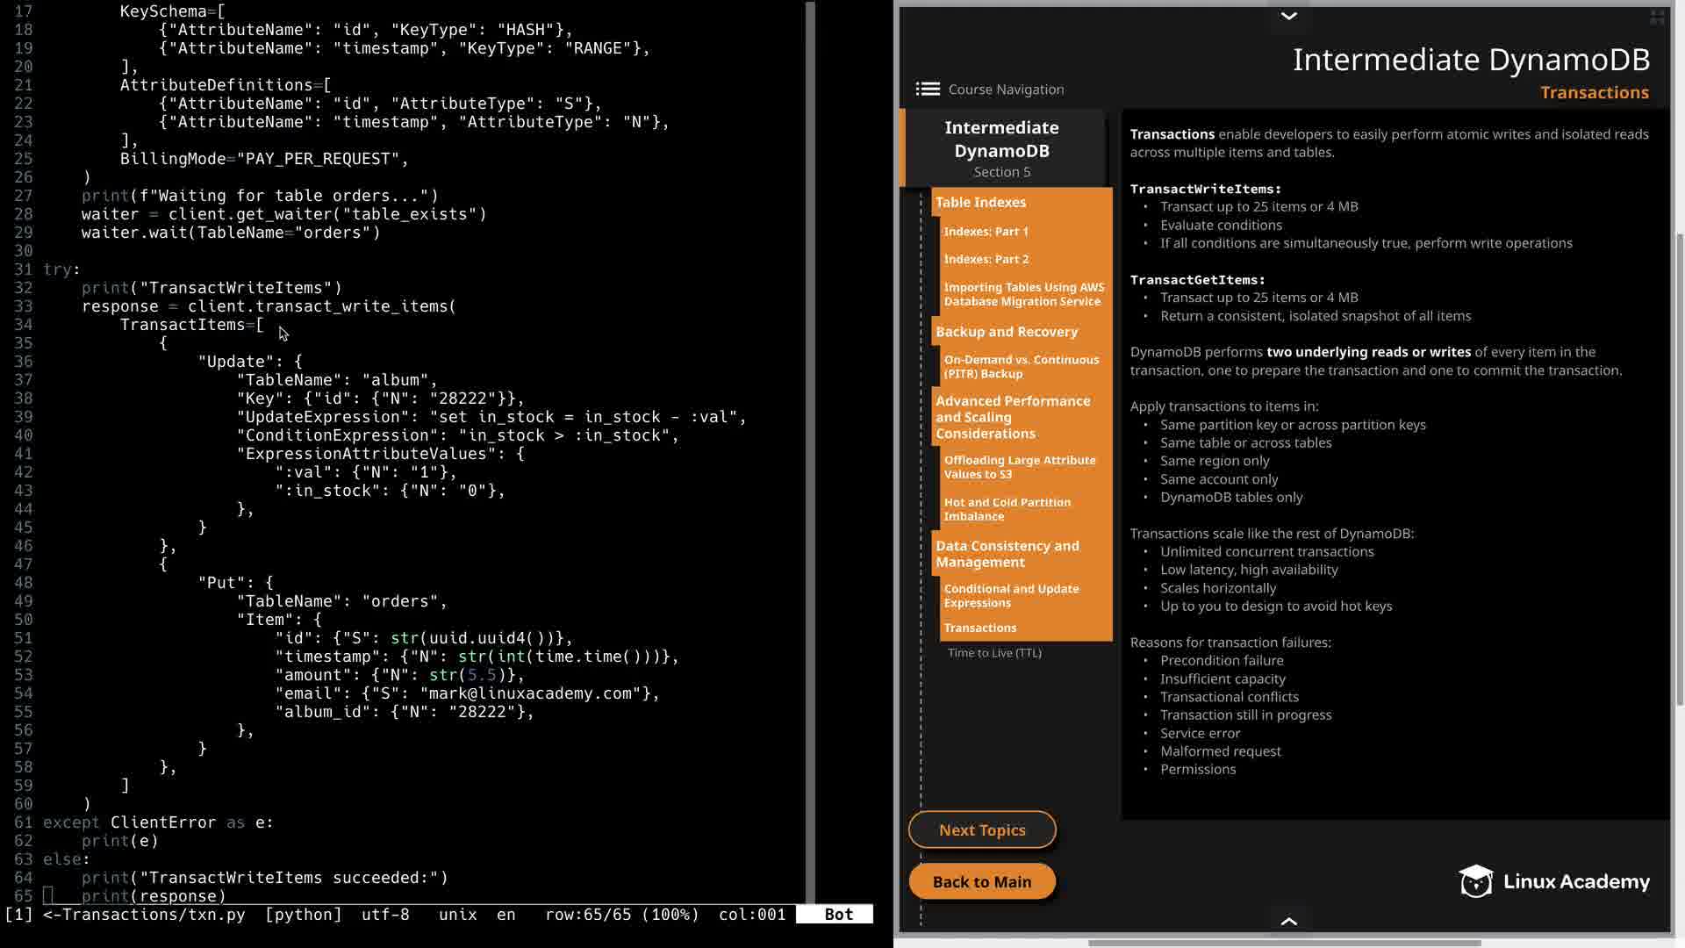Click the Intermediate DynamoDB Section 5 header
The height and width of the screenshot is (948, 1685).
[1001, 148]
